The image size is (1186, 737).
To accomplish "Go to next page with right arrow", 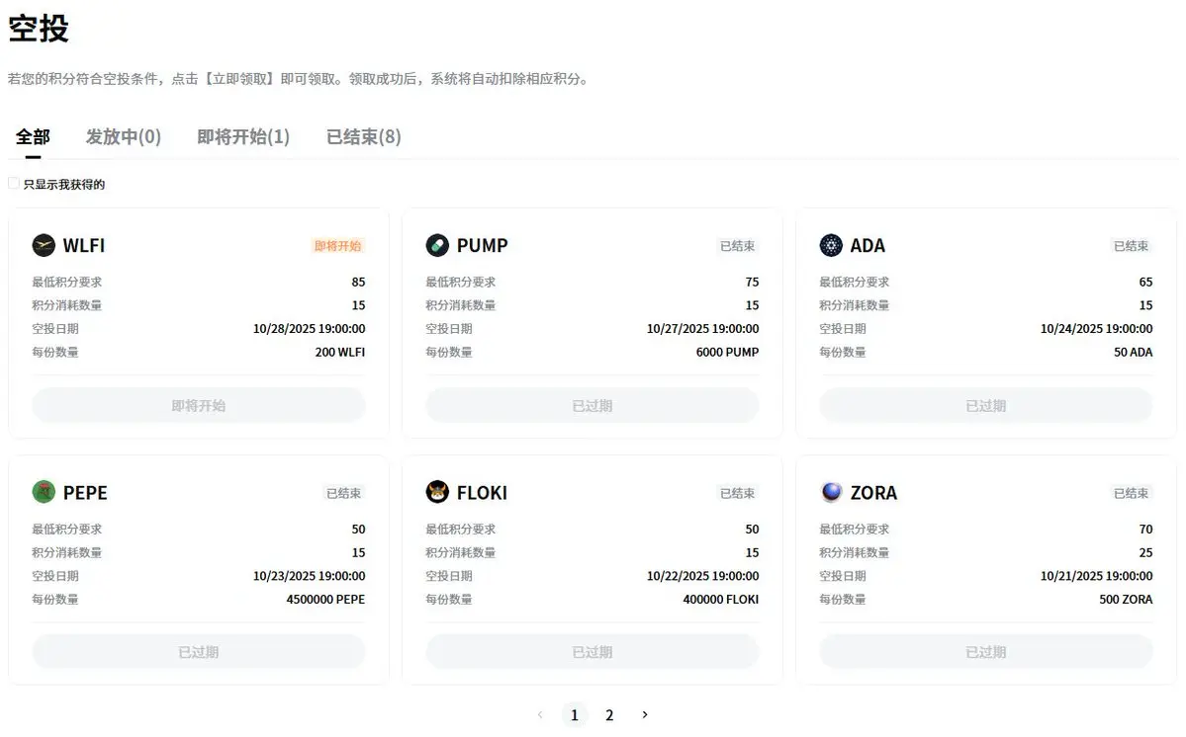I will (644, 714).
